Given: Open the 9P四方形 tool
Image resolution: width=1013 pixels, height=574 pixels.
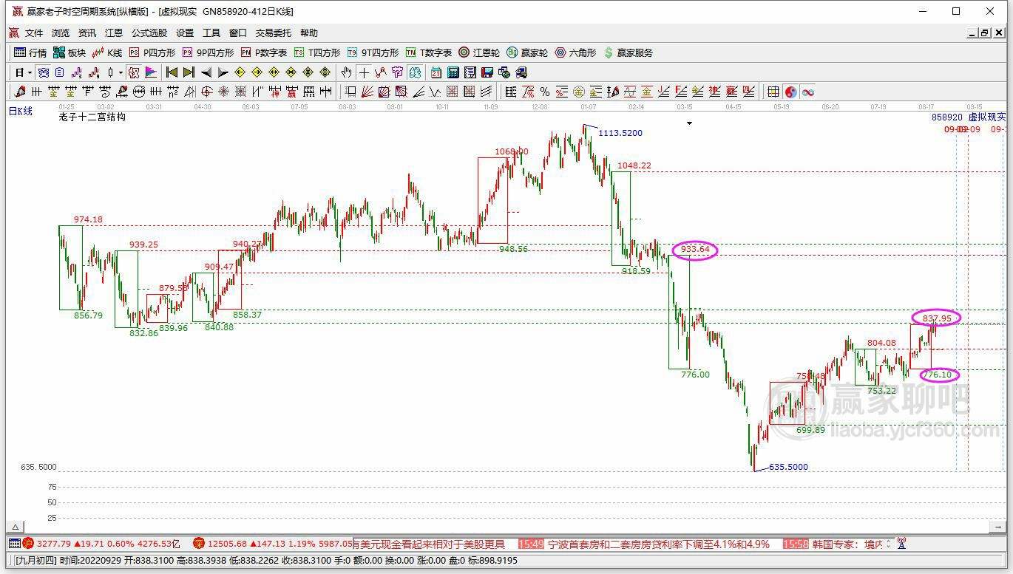Looking at the screenshot, I should tap(208, 52).
